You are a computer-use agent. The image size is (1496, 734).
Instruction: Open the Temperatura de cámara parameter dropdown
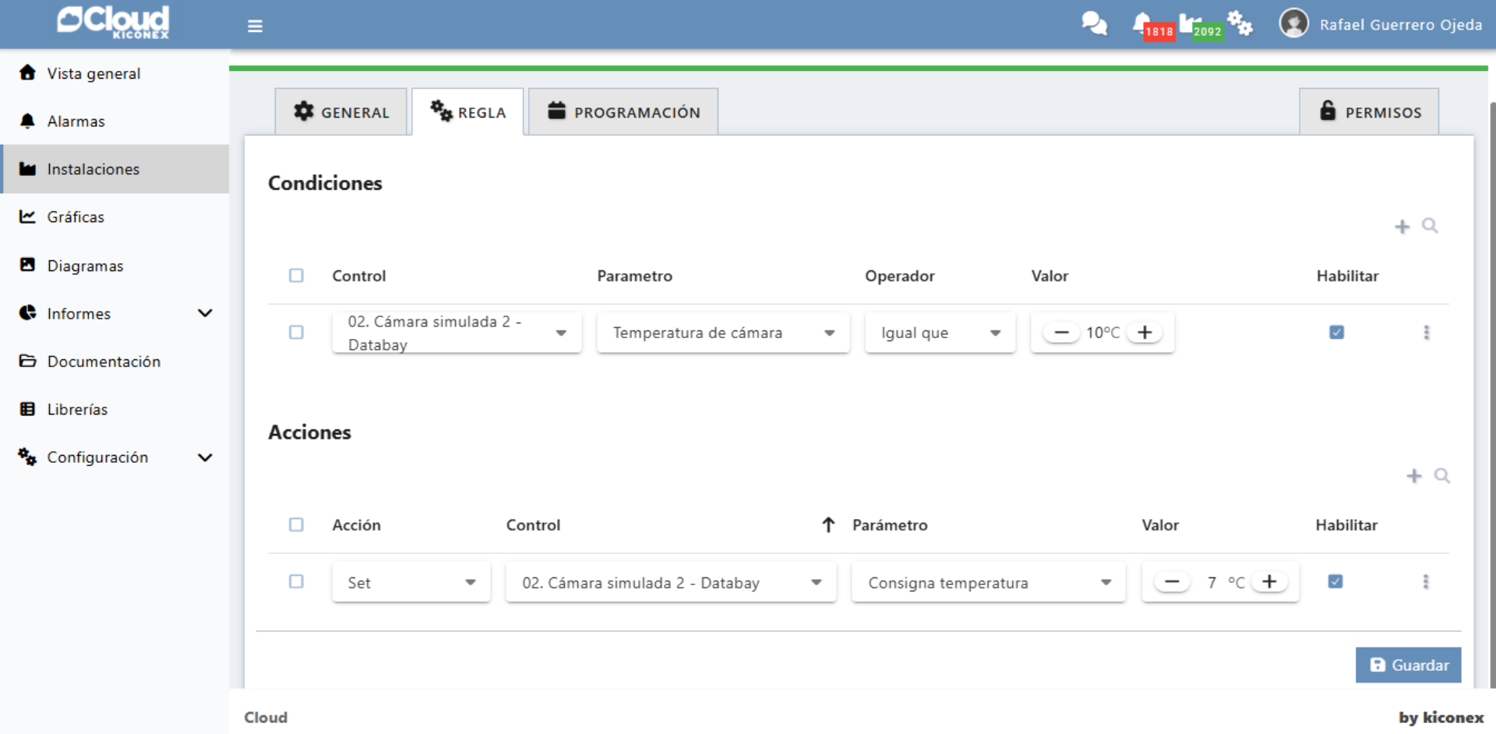tap(722, 333)
